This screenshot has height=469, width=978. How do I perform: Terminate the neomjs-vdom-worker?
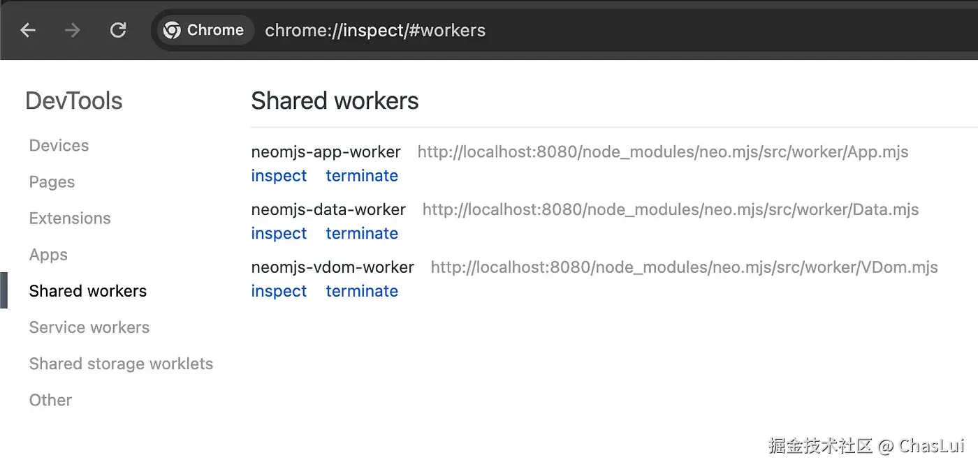[x=362, y=292]
